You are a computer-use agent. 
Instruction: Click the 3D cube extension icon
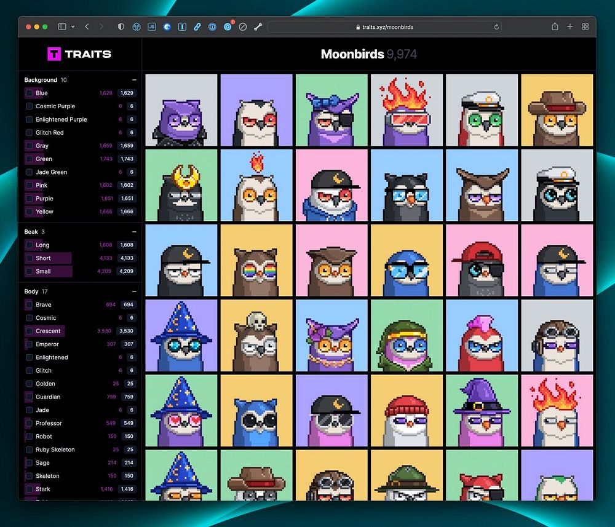[137, 26]
